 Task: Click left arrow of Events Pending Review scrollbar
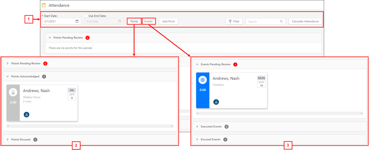click(198, 113)
